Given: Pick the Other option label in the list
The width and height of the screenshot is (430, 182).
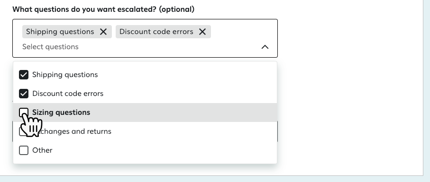Looking at the screenshot, I should pyautogui.click(x=42, y=150).
